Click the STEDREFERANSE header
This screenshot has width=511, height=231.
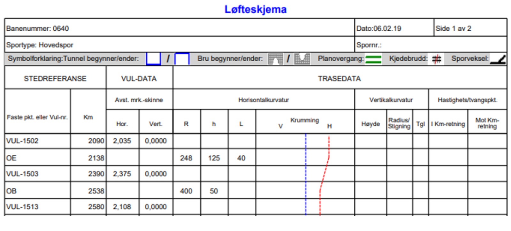coord(55,79)
